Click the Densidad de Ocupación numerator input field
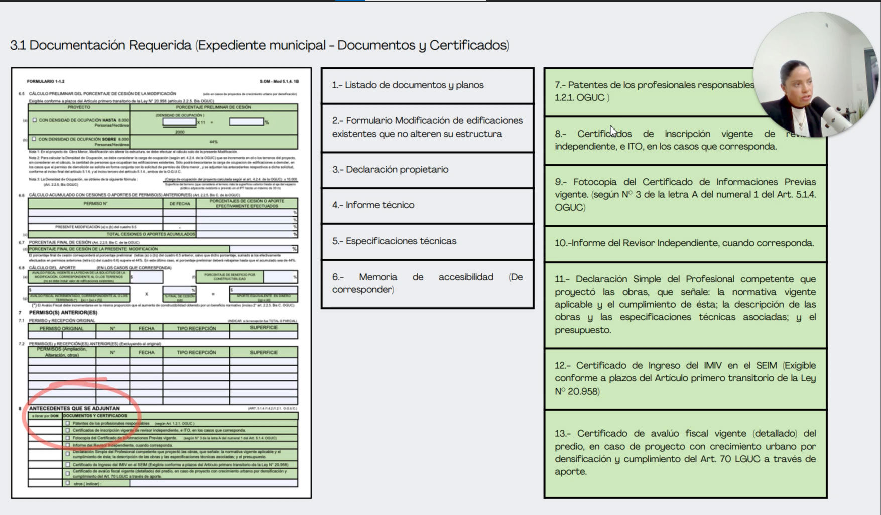The image size is (881, 515). 179,122
